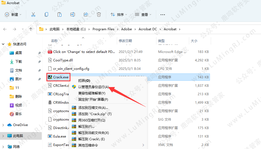Sort by the 类型 column header

point(161,41)
